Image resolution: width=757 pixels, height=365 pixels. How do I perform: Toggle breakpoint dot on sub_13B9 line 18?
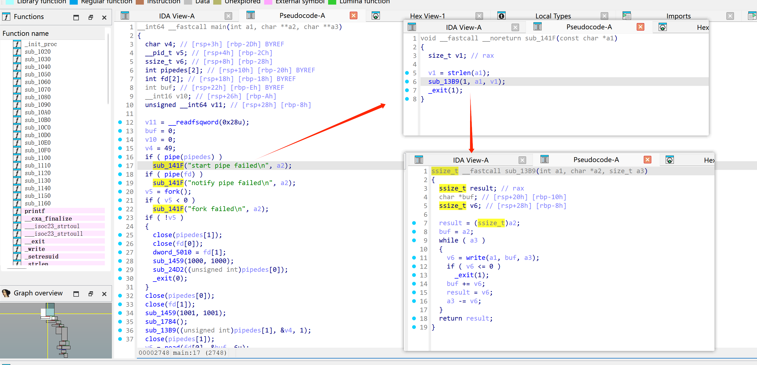point(414,318)
